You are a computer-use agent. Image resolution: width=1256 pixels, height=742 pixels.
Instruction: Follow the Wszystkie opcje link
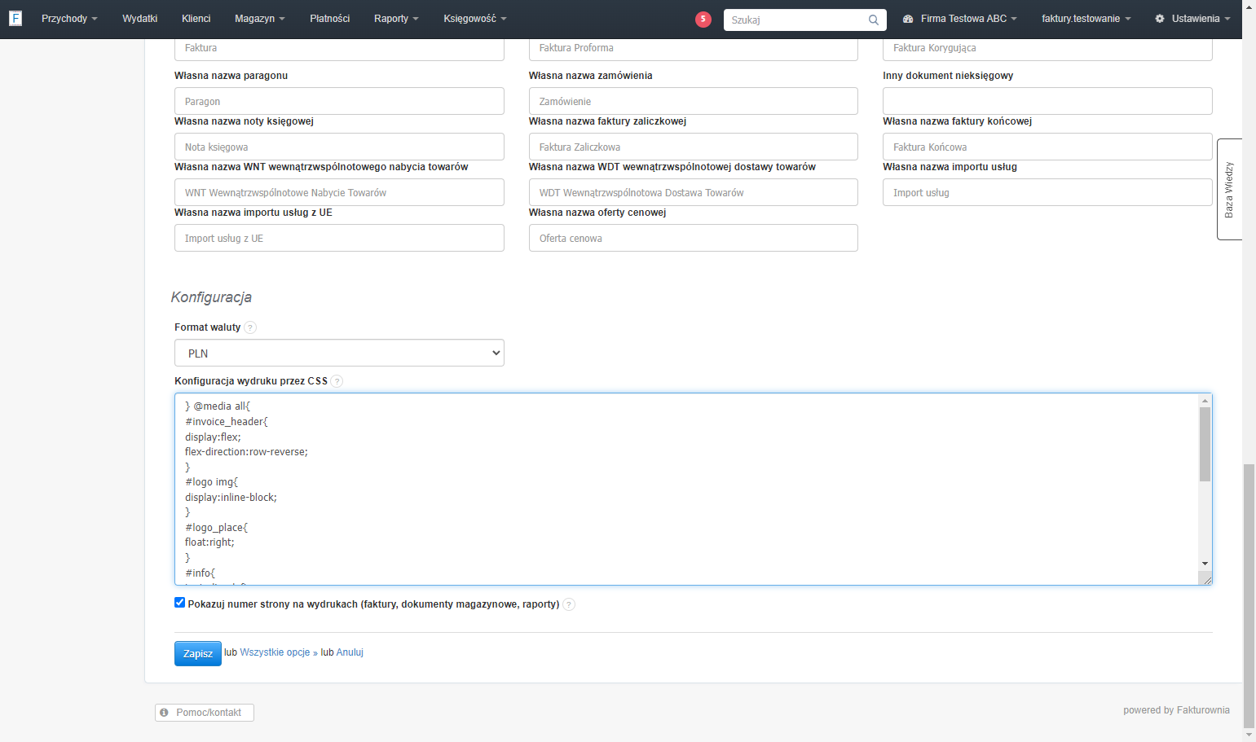(x=275, y=652)
